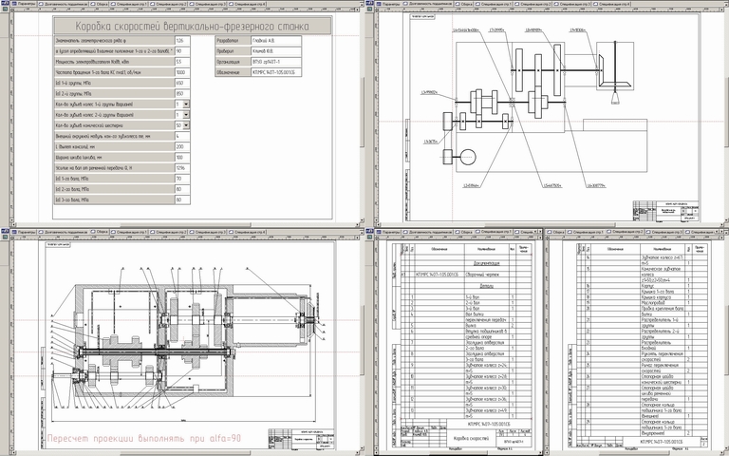Open dropdown for 2nd group gear teeth variant
Image resolution: width=729 pixels, height=456 pixels.
[x=186, y=114]
